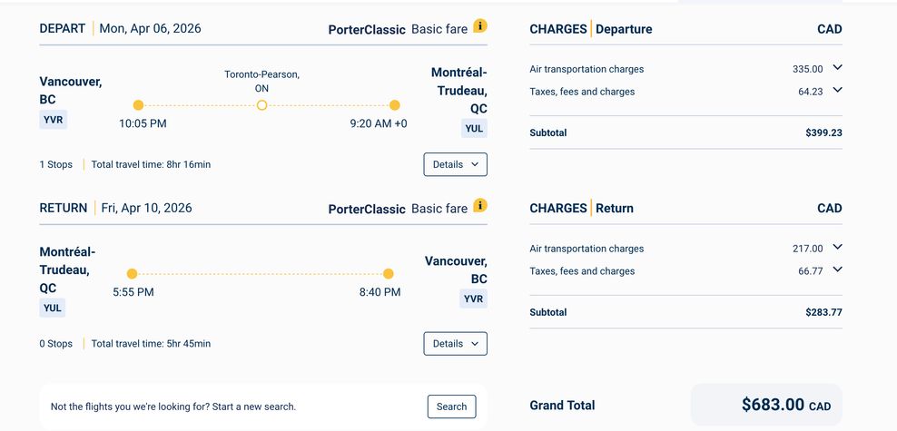Click the info icon next to departure Basic fare
This screenshot has width=897, height=431.
(x=480, y=26)
